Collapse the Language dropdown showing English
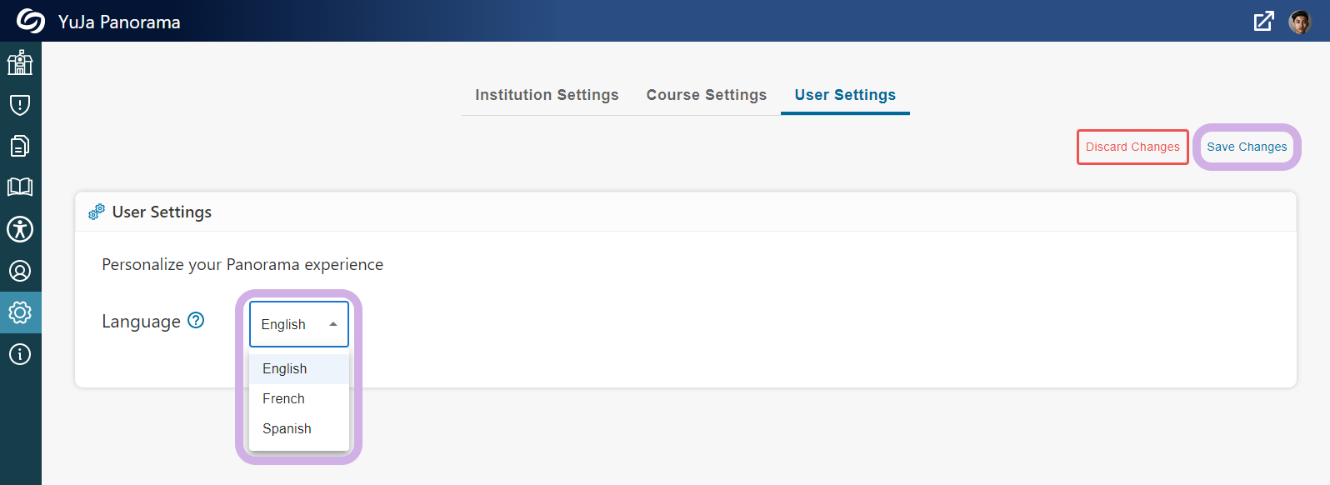1330x485 pixels. tap(299, 324)
